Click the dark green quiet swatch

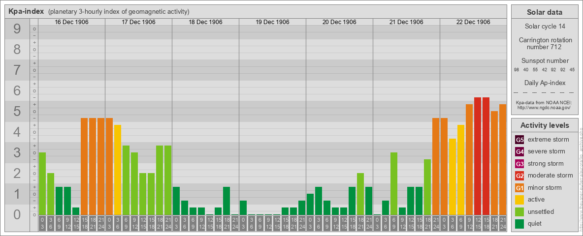click(x=519, y=224)
